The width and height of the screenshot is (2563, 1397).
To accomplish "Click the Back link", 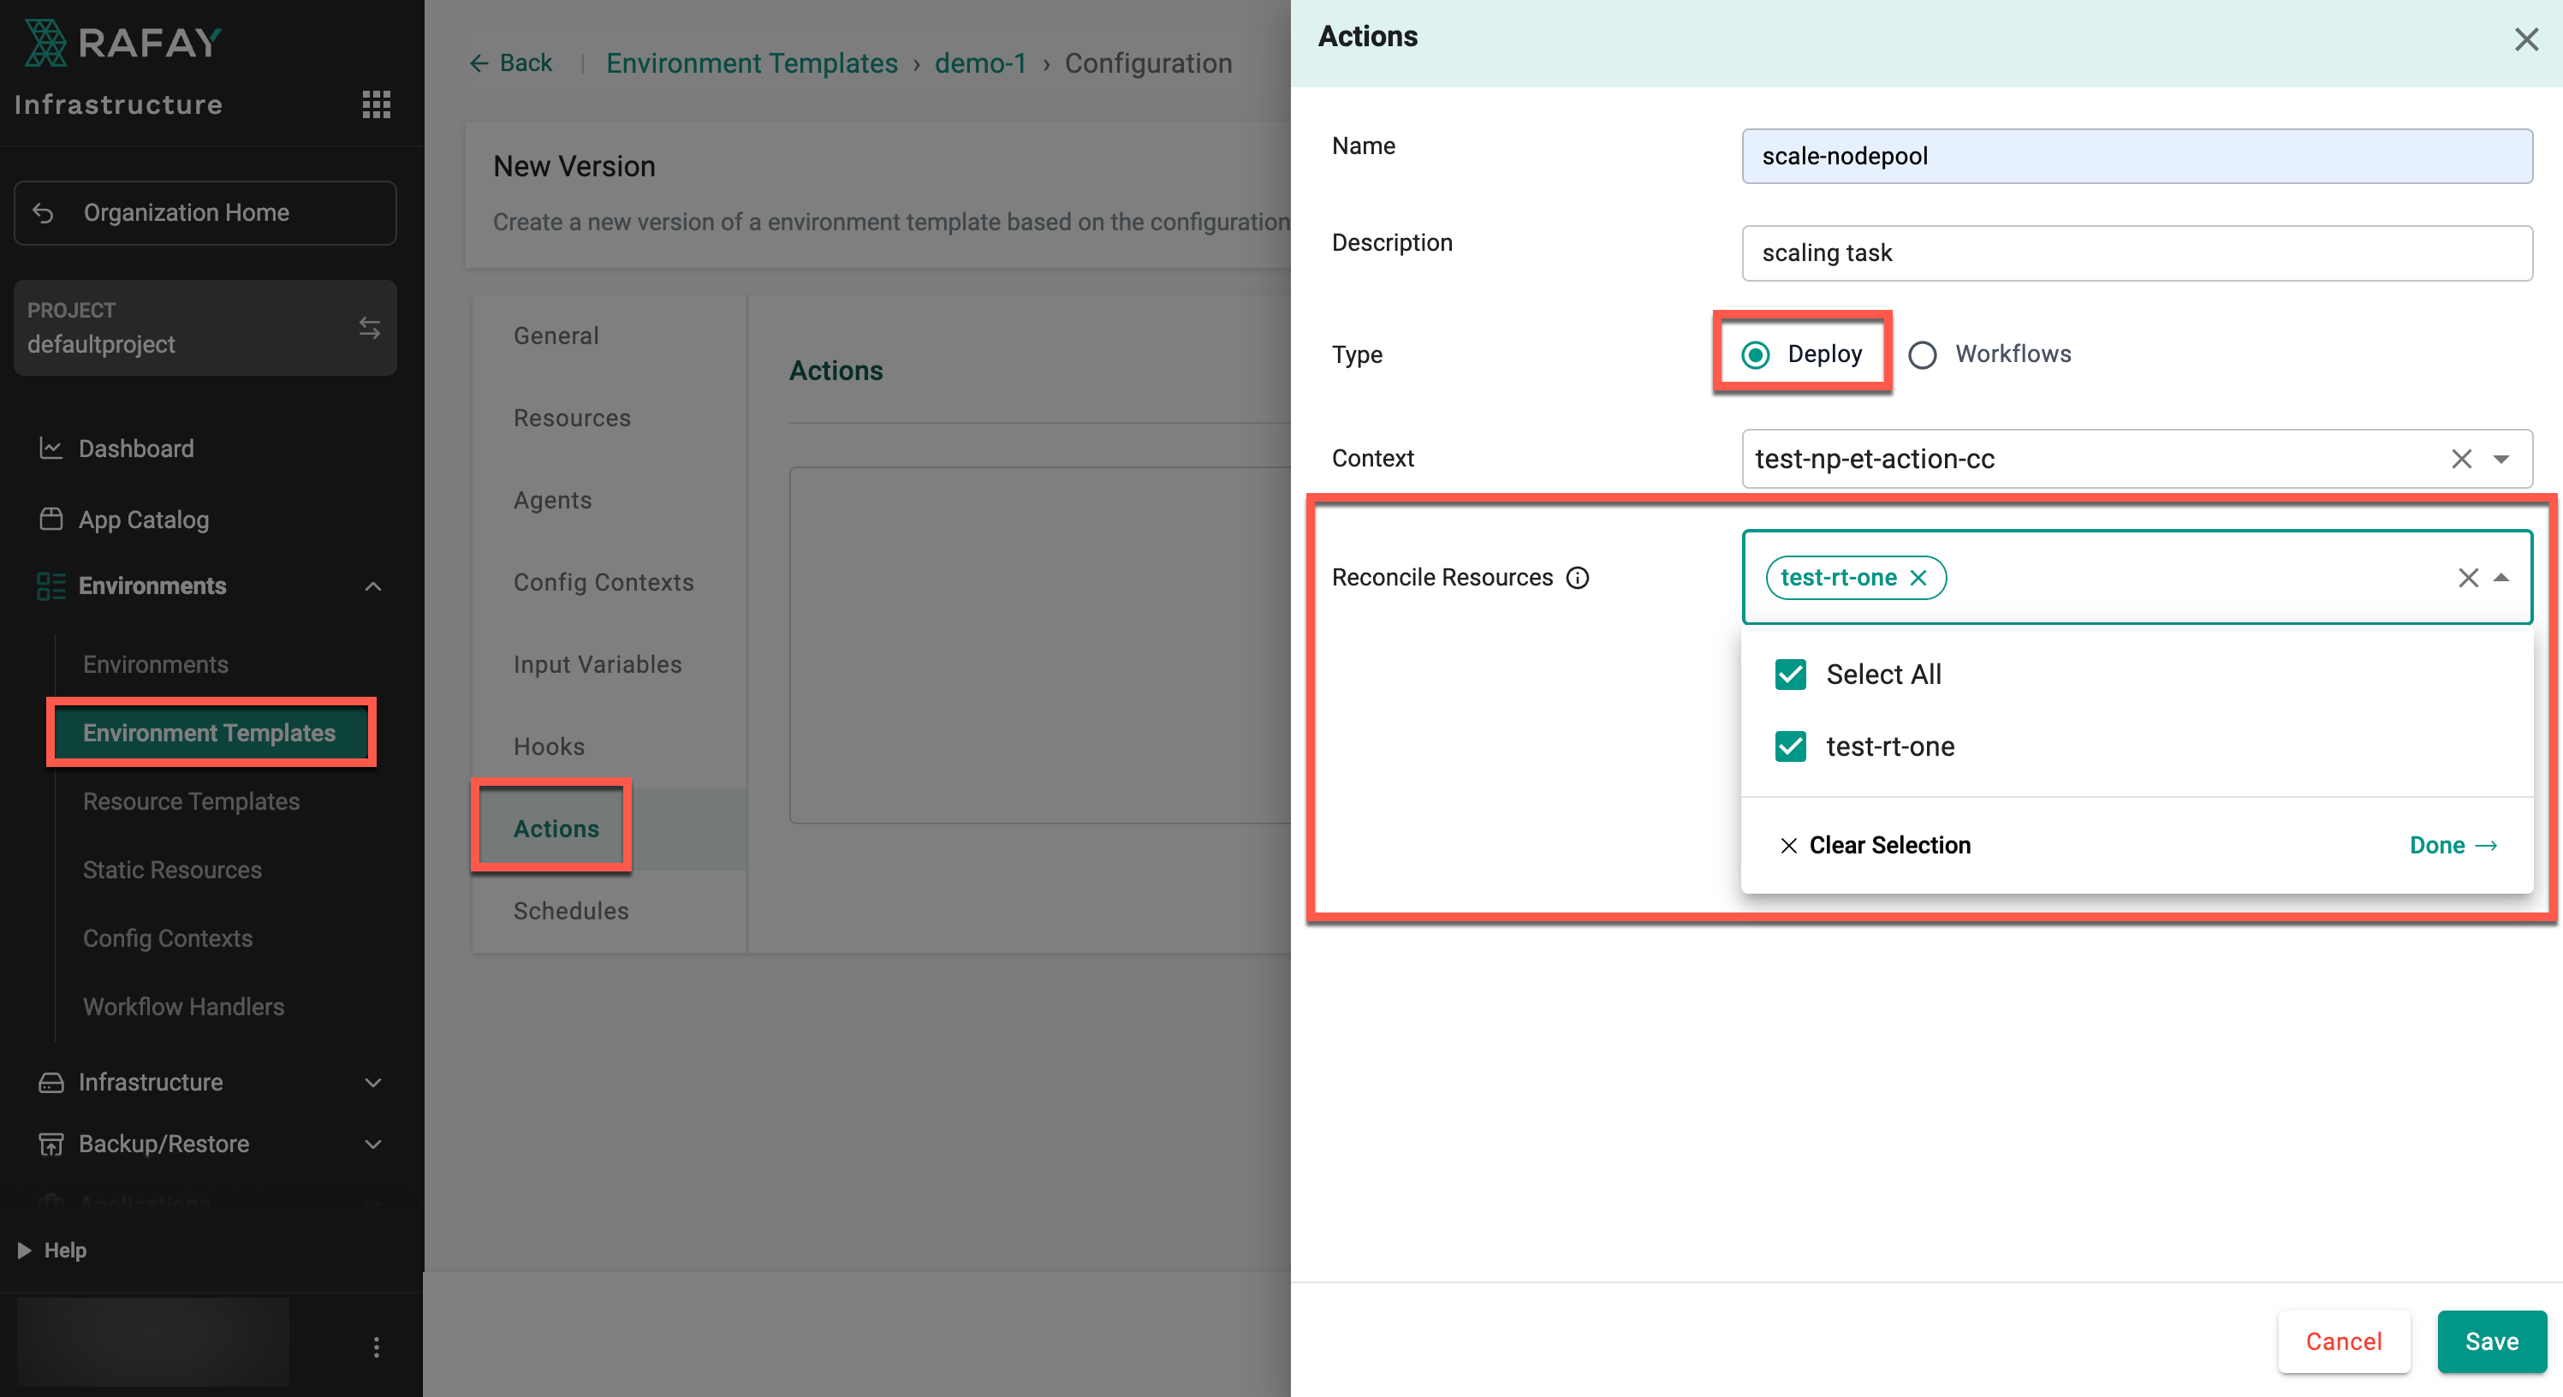I will coord(510,63).
